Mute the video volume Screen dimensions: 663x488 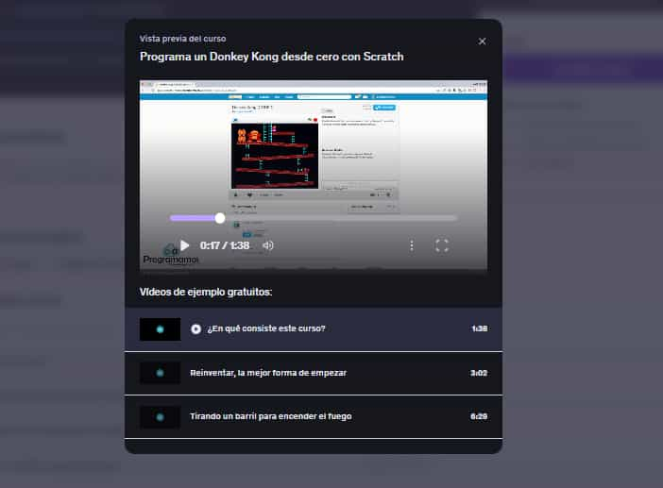268,245
